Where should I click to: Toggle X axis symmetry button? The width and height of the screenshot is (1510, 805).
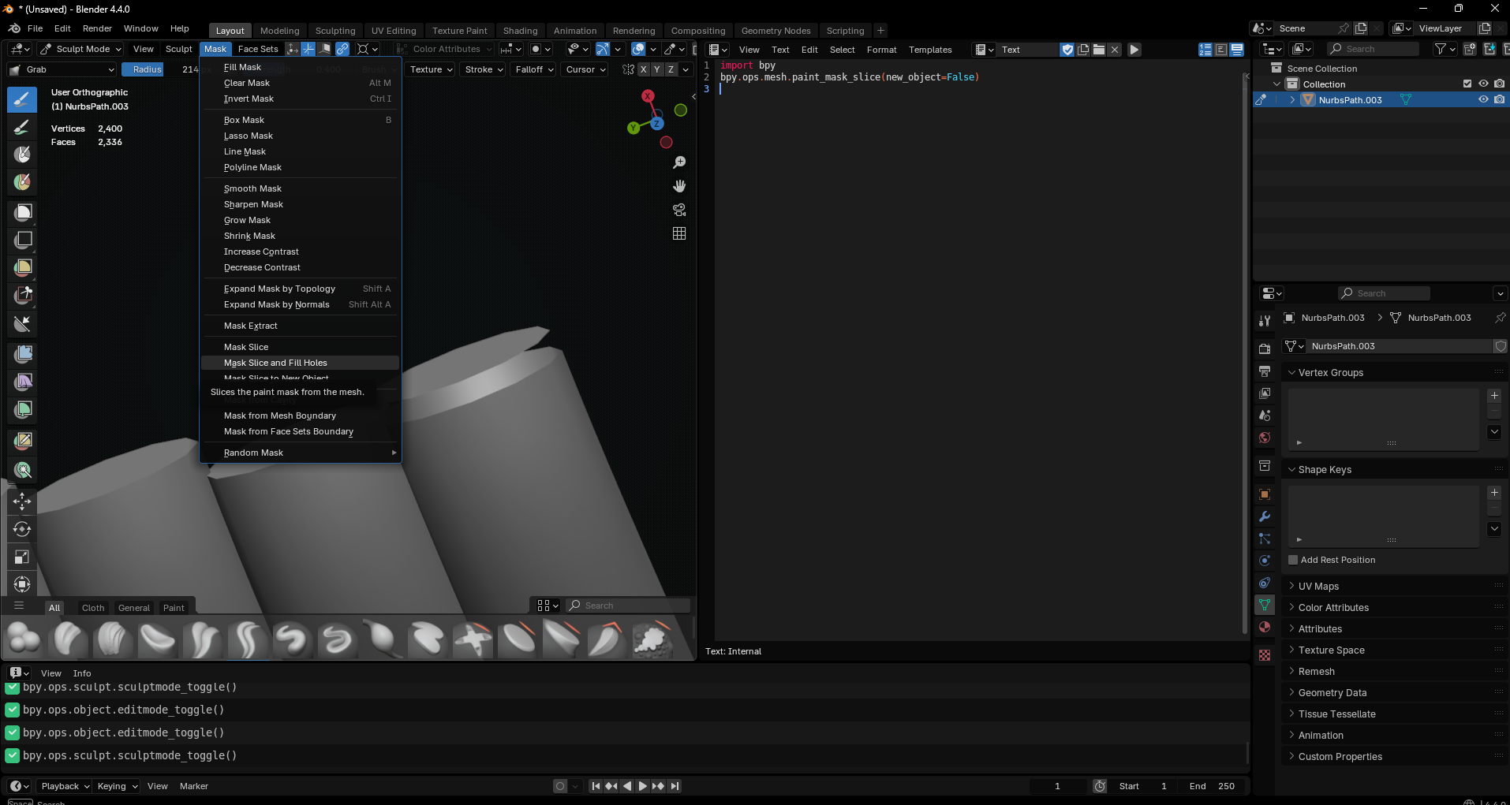coord(643,69)
